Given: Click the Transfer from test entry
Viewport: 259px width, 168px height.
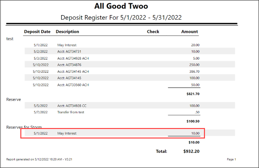Looking at the screenshot, I should pyautogui.click(x=71, y=112).
